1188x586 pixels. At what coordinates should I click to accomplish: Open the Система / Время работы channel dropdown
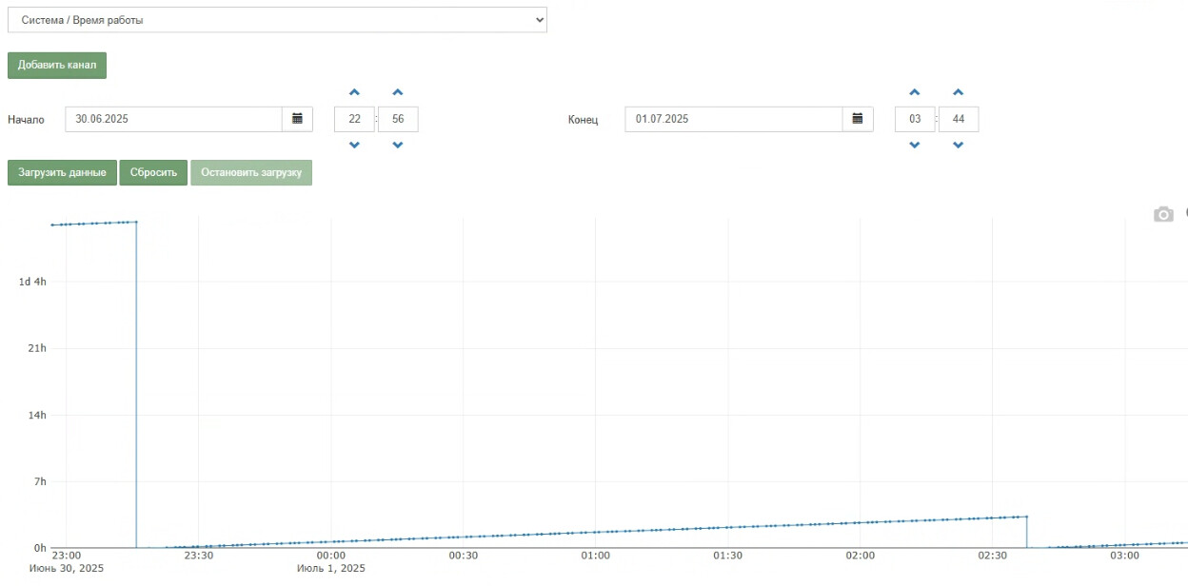277,19
